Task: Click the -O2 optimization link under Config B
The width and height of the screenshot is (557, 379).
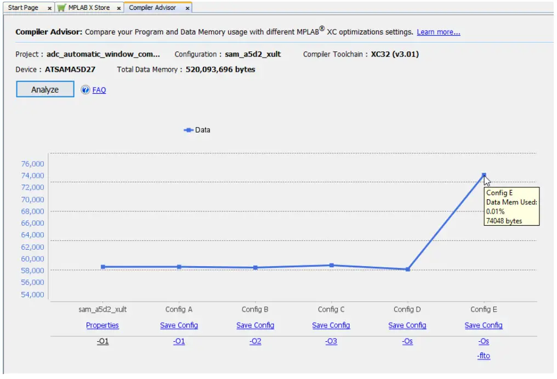Action: [255, 341]
